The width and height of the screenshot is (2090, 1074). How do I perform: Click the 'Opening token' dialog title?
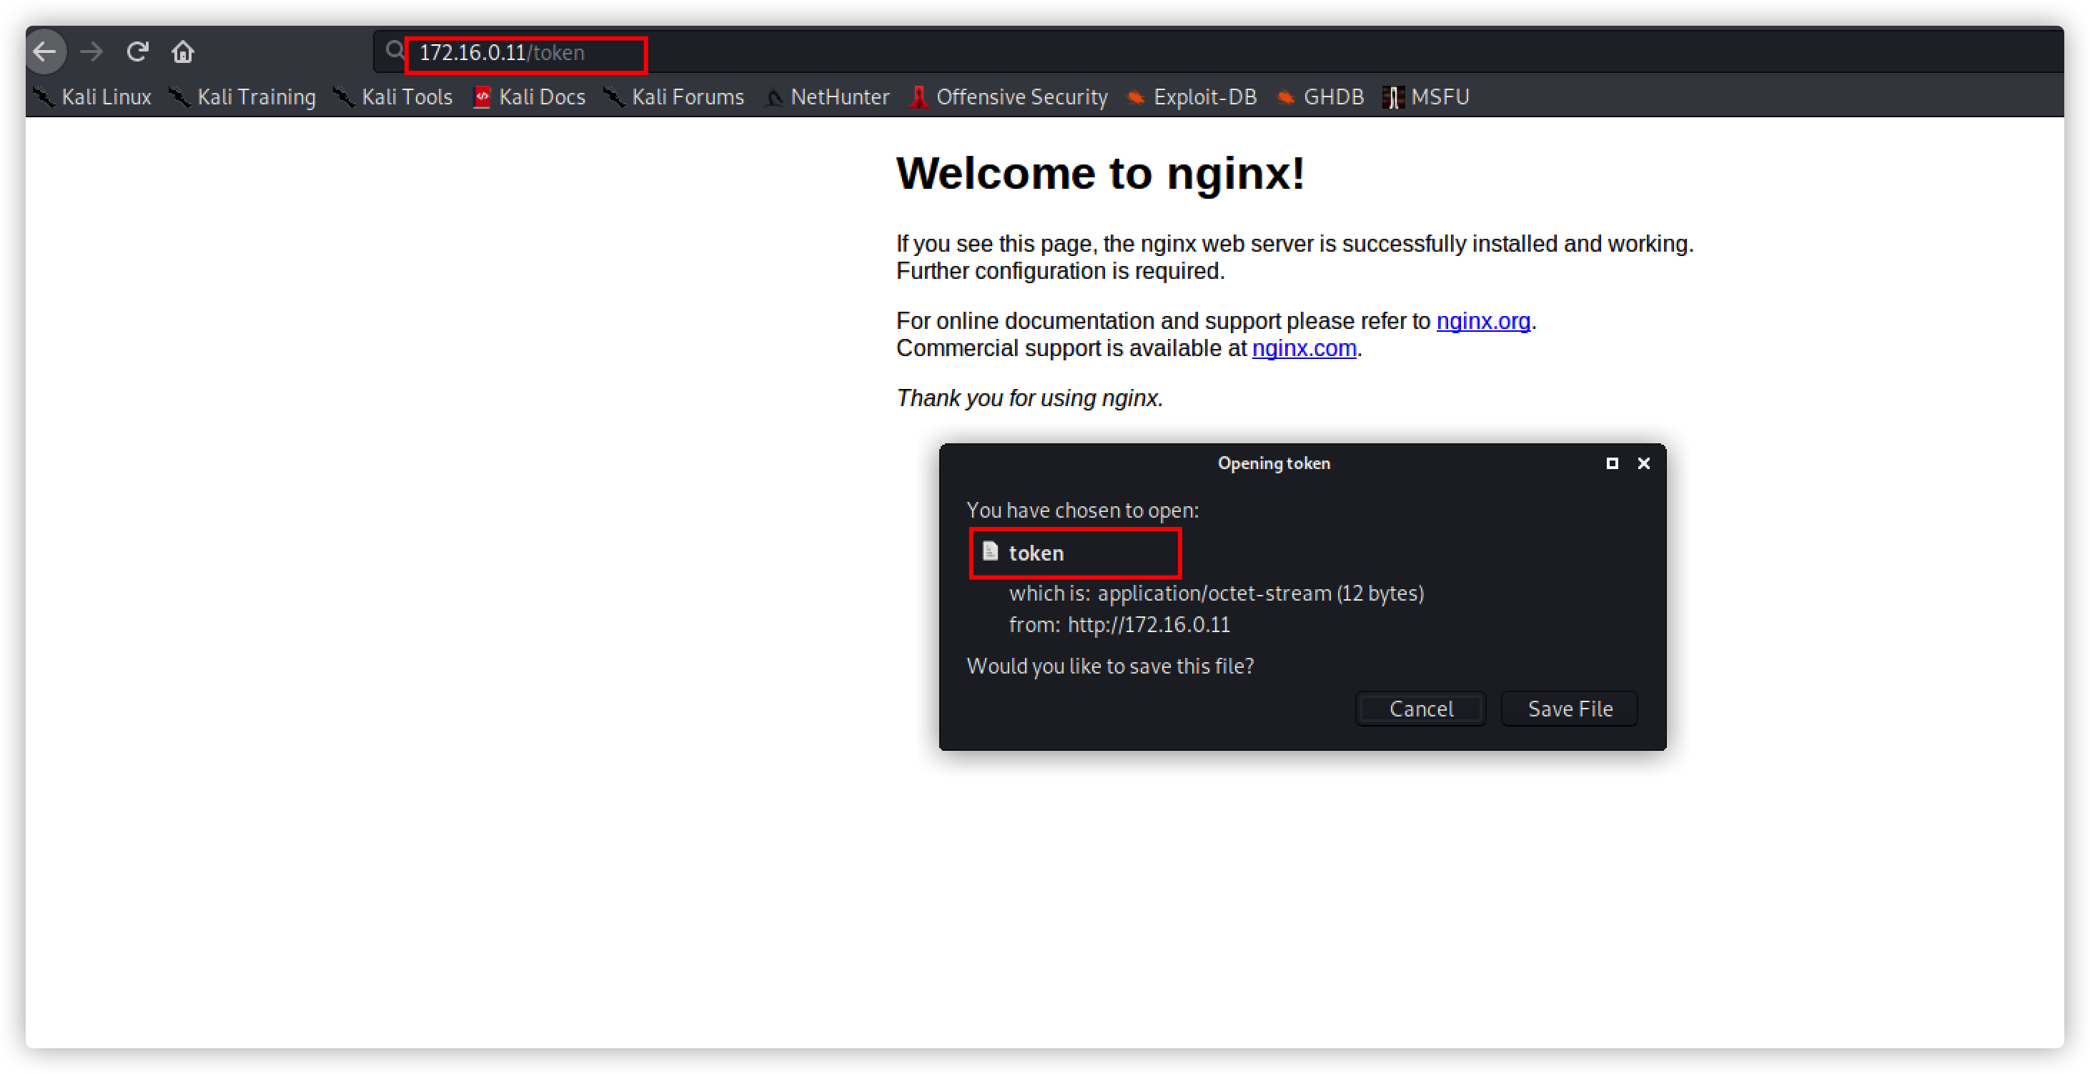(x=1273, y=463)
